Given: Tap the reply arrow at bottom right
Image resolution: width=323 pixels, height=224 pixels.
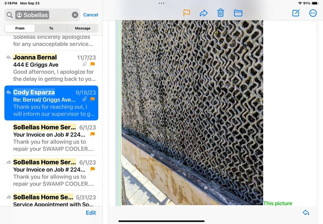Looking at the screenshot, I should tap(306, 212).
